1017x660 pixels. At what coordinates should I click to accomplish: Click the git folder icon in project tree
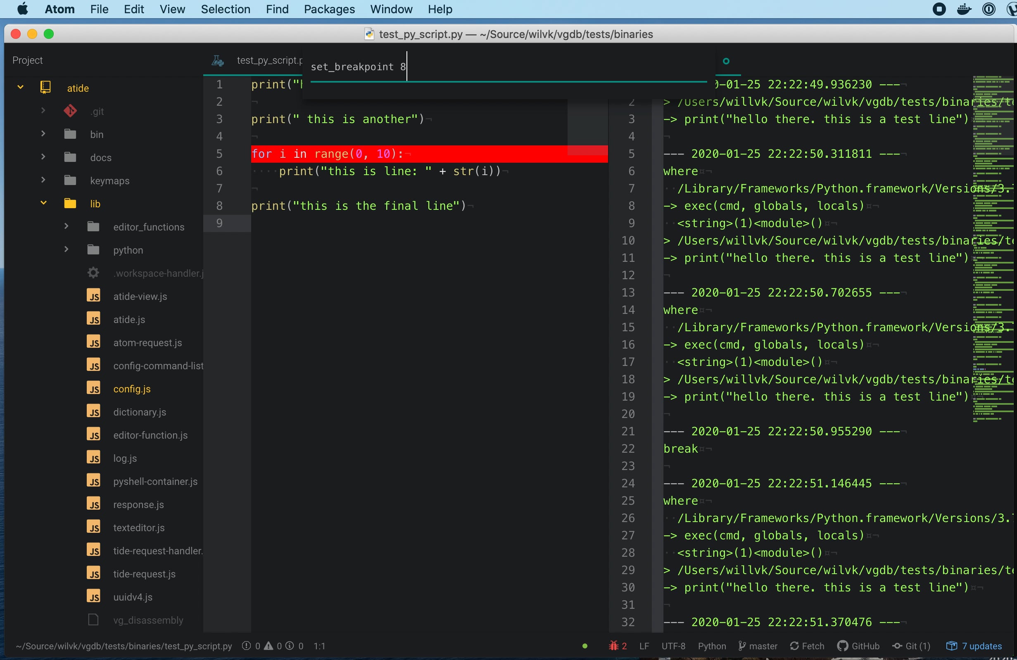(71, 111)
